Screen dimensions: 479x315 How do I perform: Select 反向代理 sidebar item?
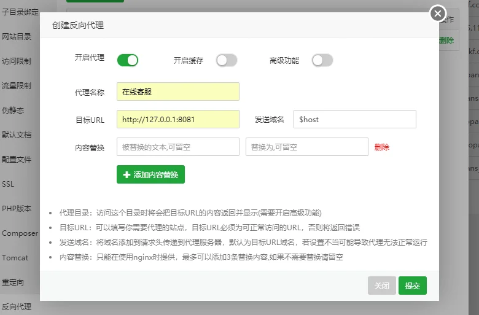(x=17, y=307)
